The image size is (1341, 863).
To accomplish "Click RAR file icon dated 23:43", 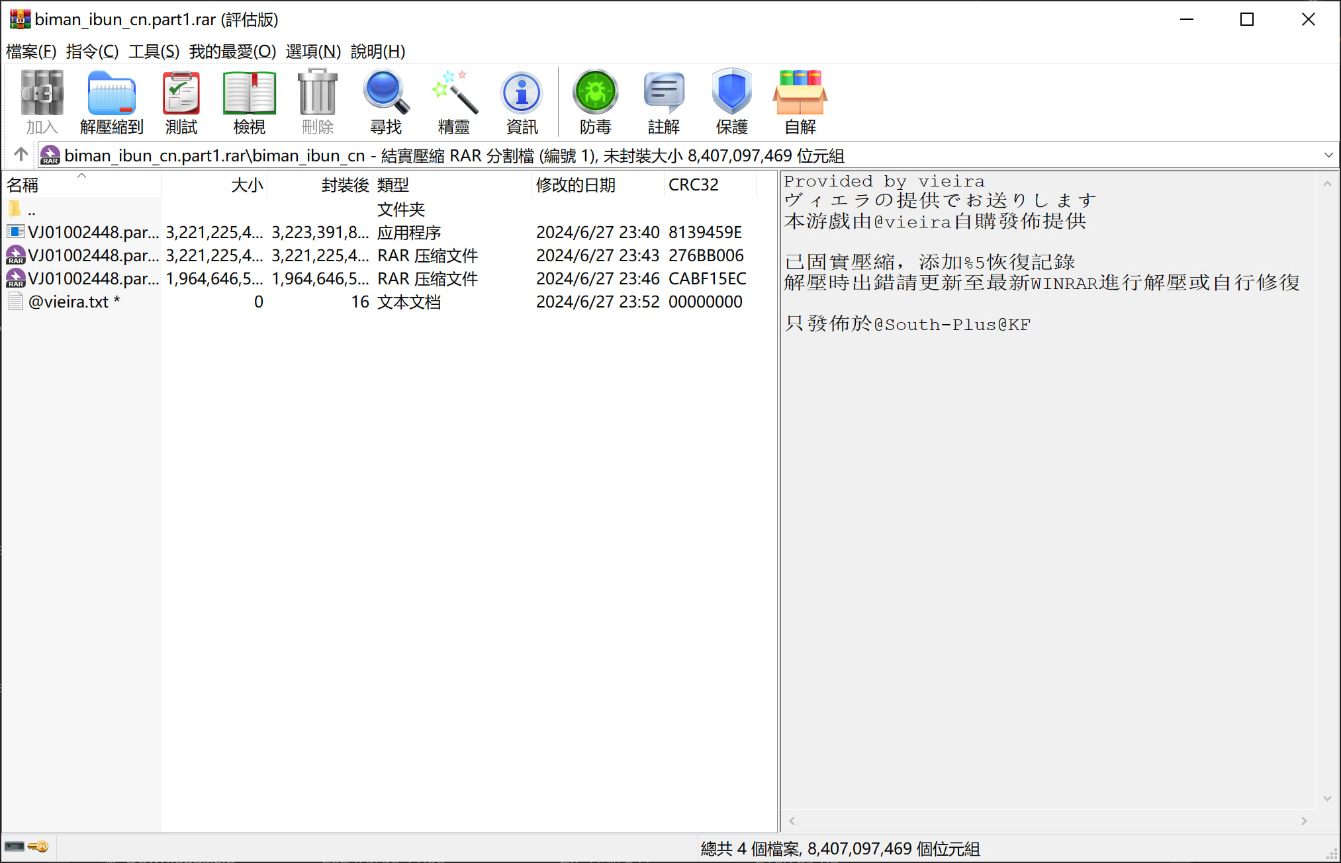I will pos(15,255).
